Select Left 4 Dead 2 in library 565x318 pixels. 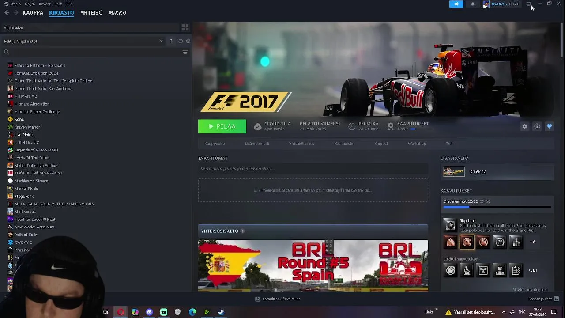27,142
